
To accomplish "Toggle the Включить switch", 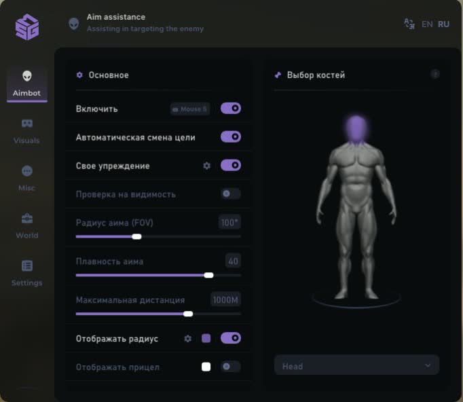I will (231, 109).
